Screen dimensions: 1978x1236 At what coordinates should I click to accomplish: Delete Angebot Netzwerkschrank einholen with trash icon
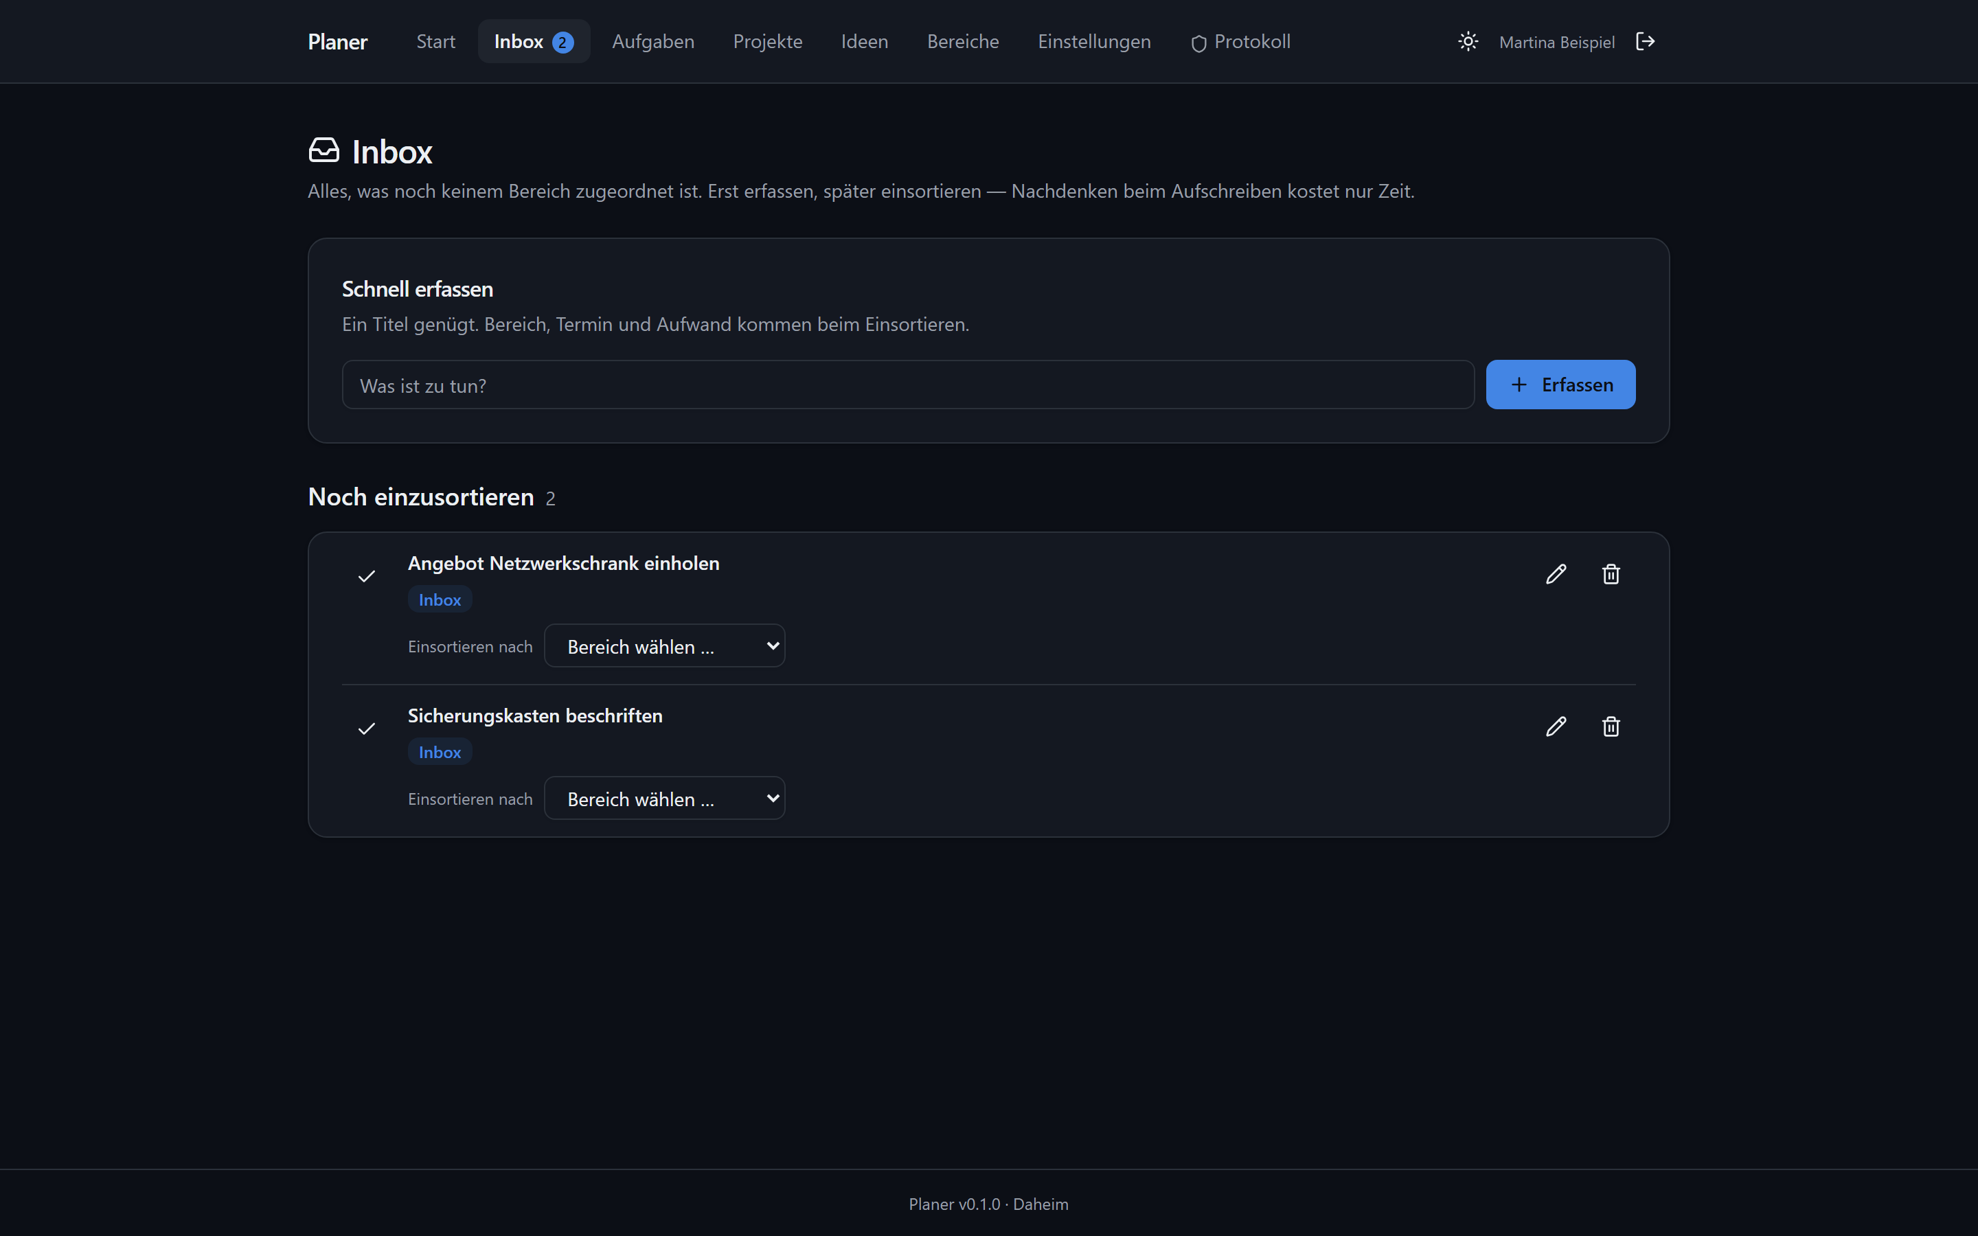(1611, 574)
